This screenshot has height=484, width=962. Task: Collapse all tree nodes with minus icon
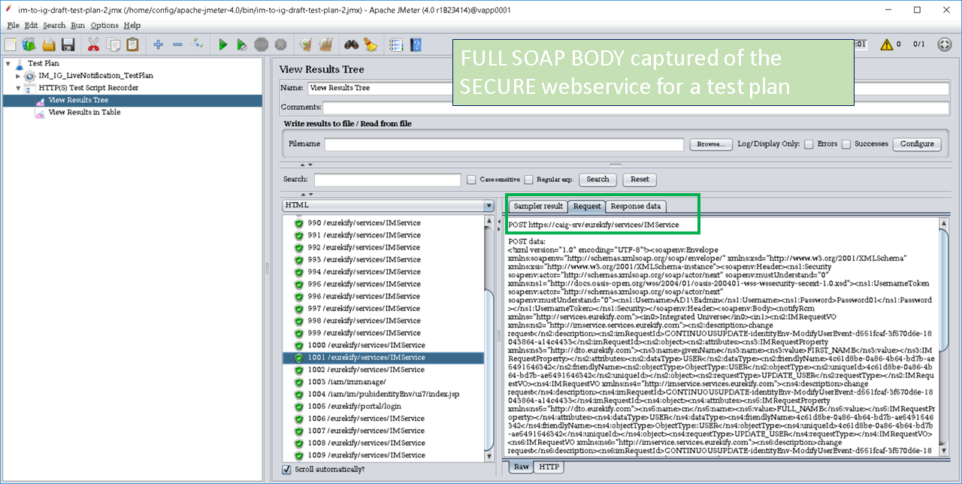(177, 45)
